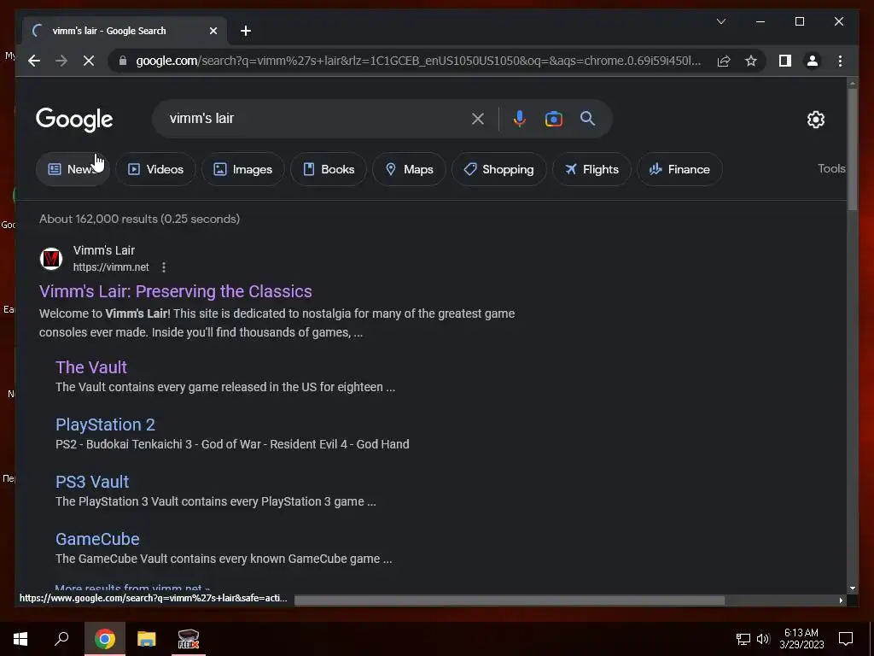Click the URL in address bar
The image size is (874, 656).
tap(418, 61)
